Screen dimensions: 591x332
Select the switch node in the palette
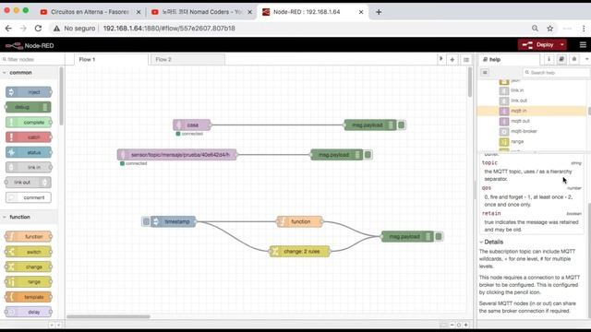click(x=29, y=252)
